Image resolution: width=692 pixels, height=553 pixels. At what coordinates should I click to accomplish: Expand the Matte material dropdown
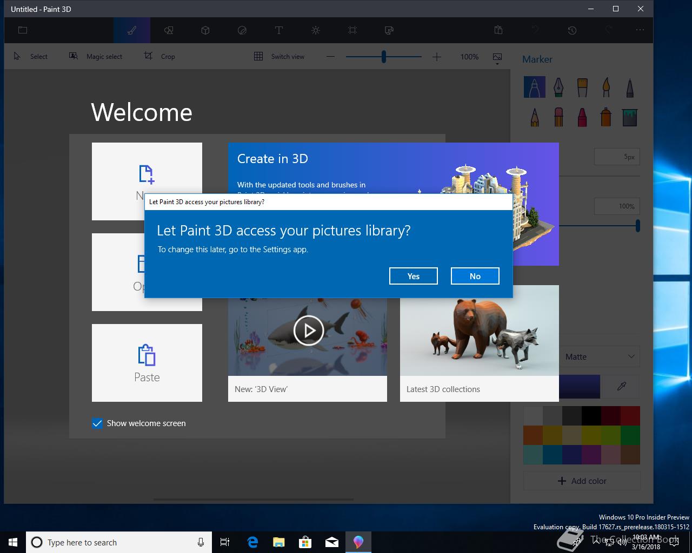(x=600, y=356)
